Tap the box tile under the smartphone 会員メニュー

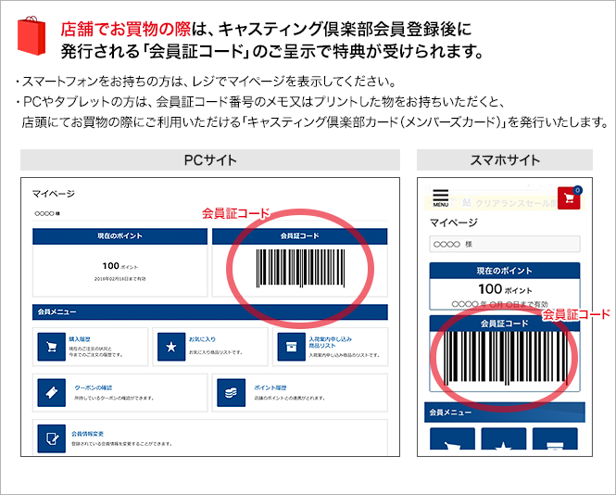555,438
